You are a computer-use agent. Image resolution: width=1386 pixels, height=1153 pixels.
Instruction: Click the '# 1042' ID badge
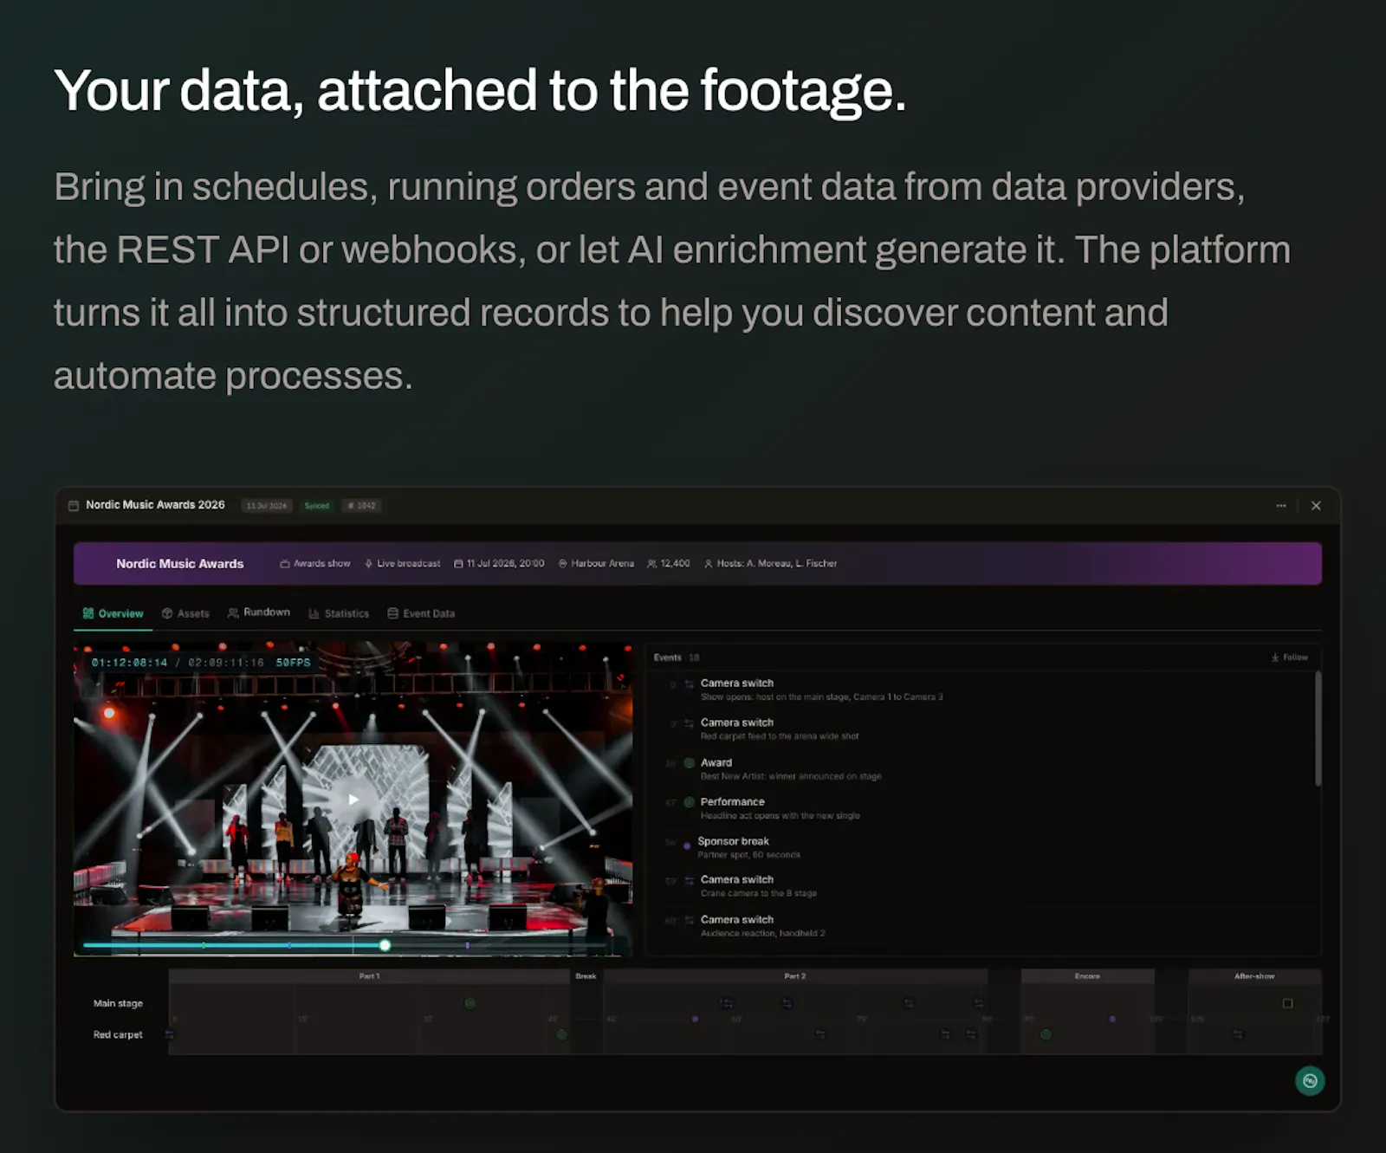pyautogui.click(x=362, y=506)
